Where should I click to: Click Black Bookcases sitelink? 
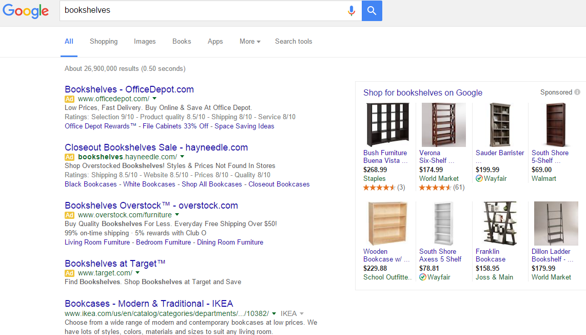coord(91,184)
